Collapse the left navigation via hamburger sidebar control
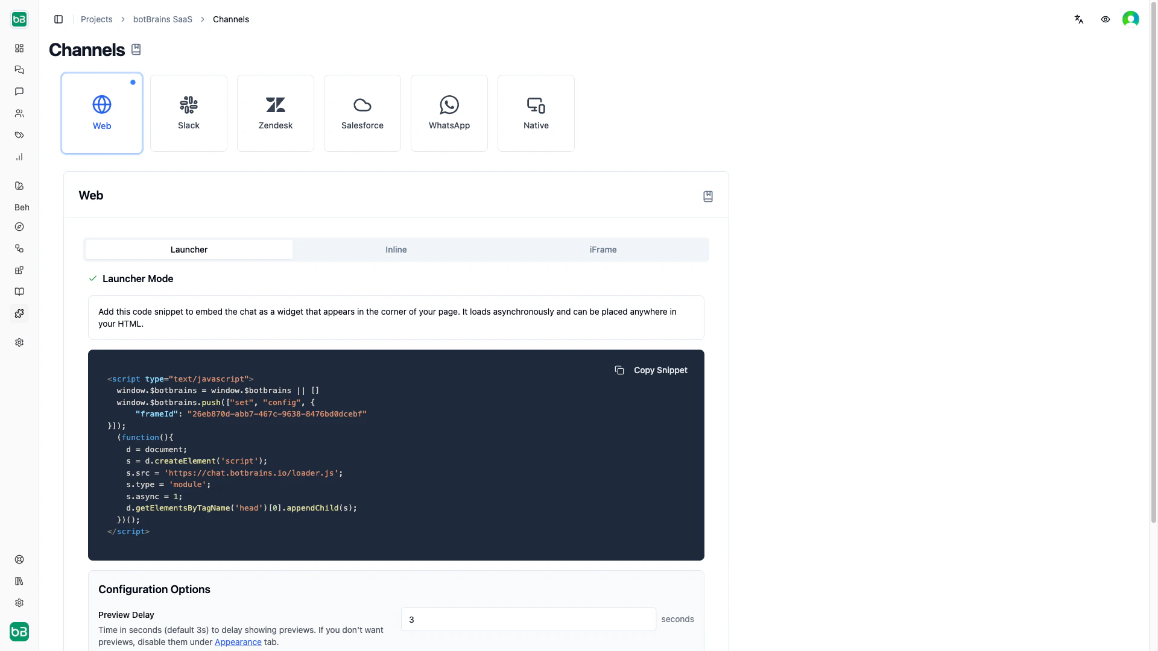1158x651 pixels. 59,19
